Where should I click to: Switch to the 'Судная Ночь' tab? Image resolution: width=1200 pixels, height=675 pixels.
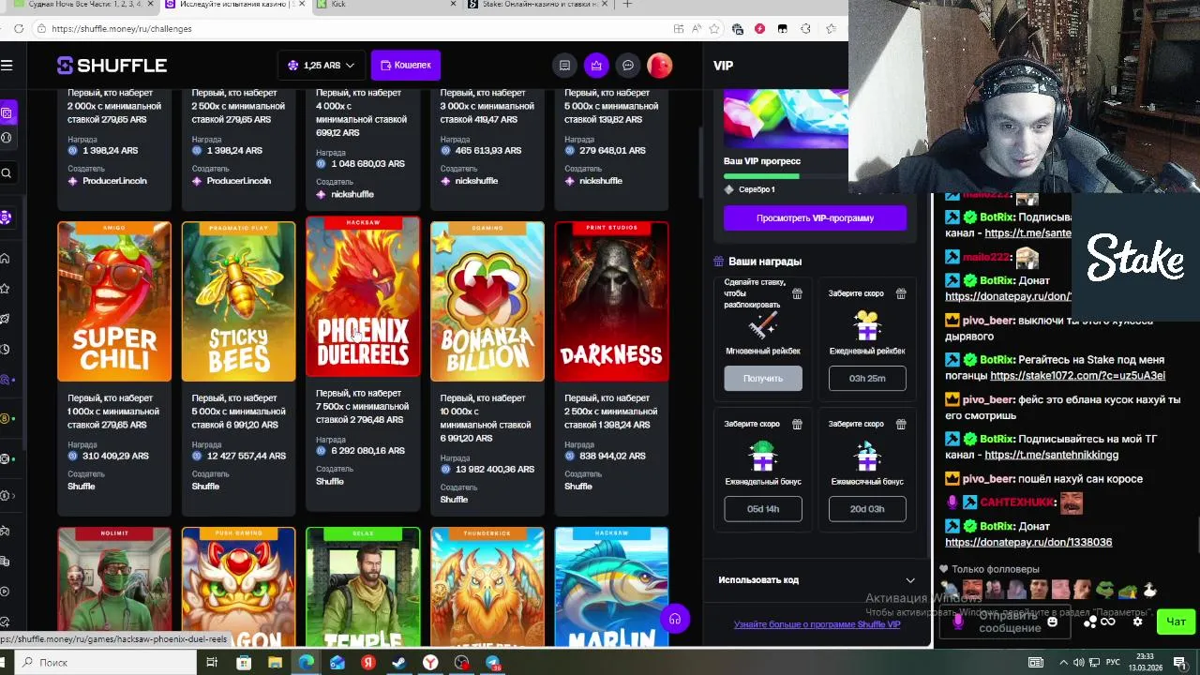tap(82, 5)
